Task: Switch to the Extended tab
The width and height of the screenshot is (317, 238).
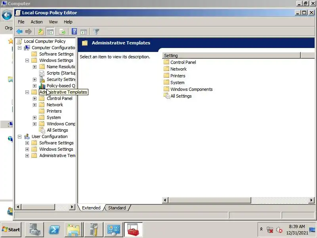Action: (91, 208)
